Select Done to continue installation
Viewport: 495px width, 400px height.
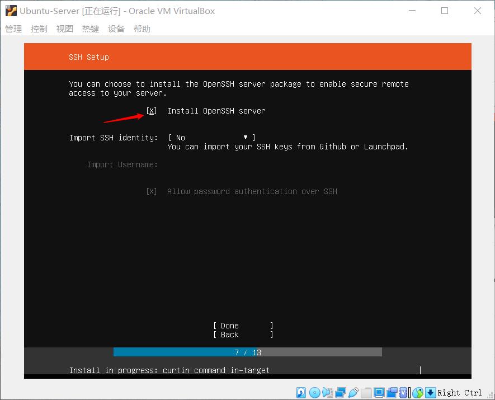[228, 325]
